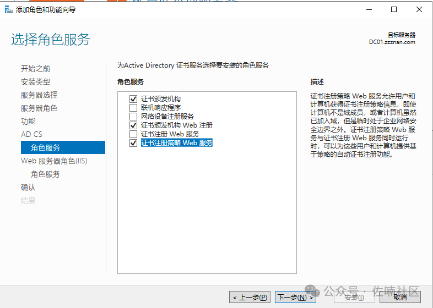This screenshot has width=433, height=308.
Task: Check the 联机响应程序 checkbox
Action: [x=133, y=108]
